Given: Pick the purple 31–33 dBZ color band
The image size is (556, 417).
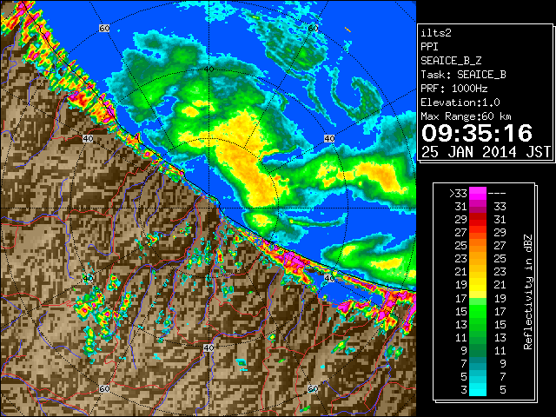Looking at the screenshot, I should tap(478, 207).
